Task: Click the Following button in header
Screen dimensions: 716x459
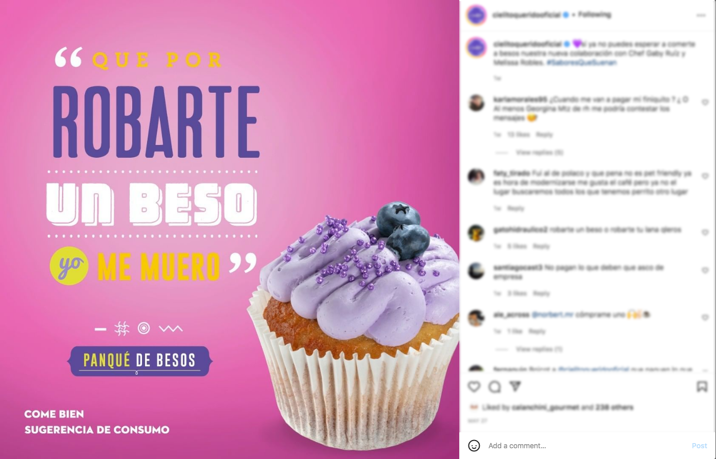Action: click(595, 15)
